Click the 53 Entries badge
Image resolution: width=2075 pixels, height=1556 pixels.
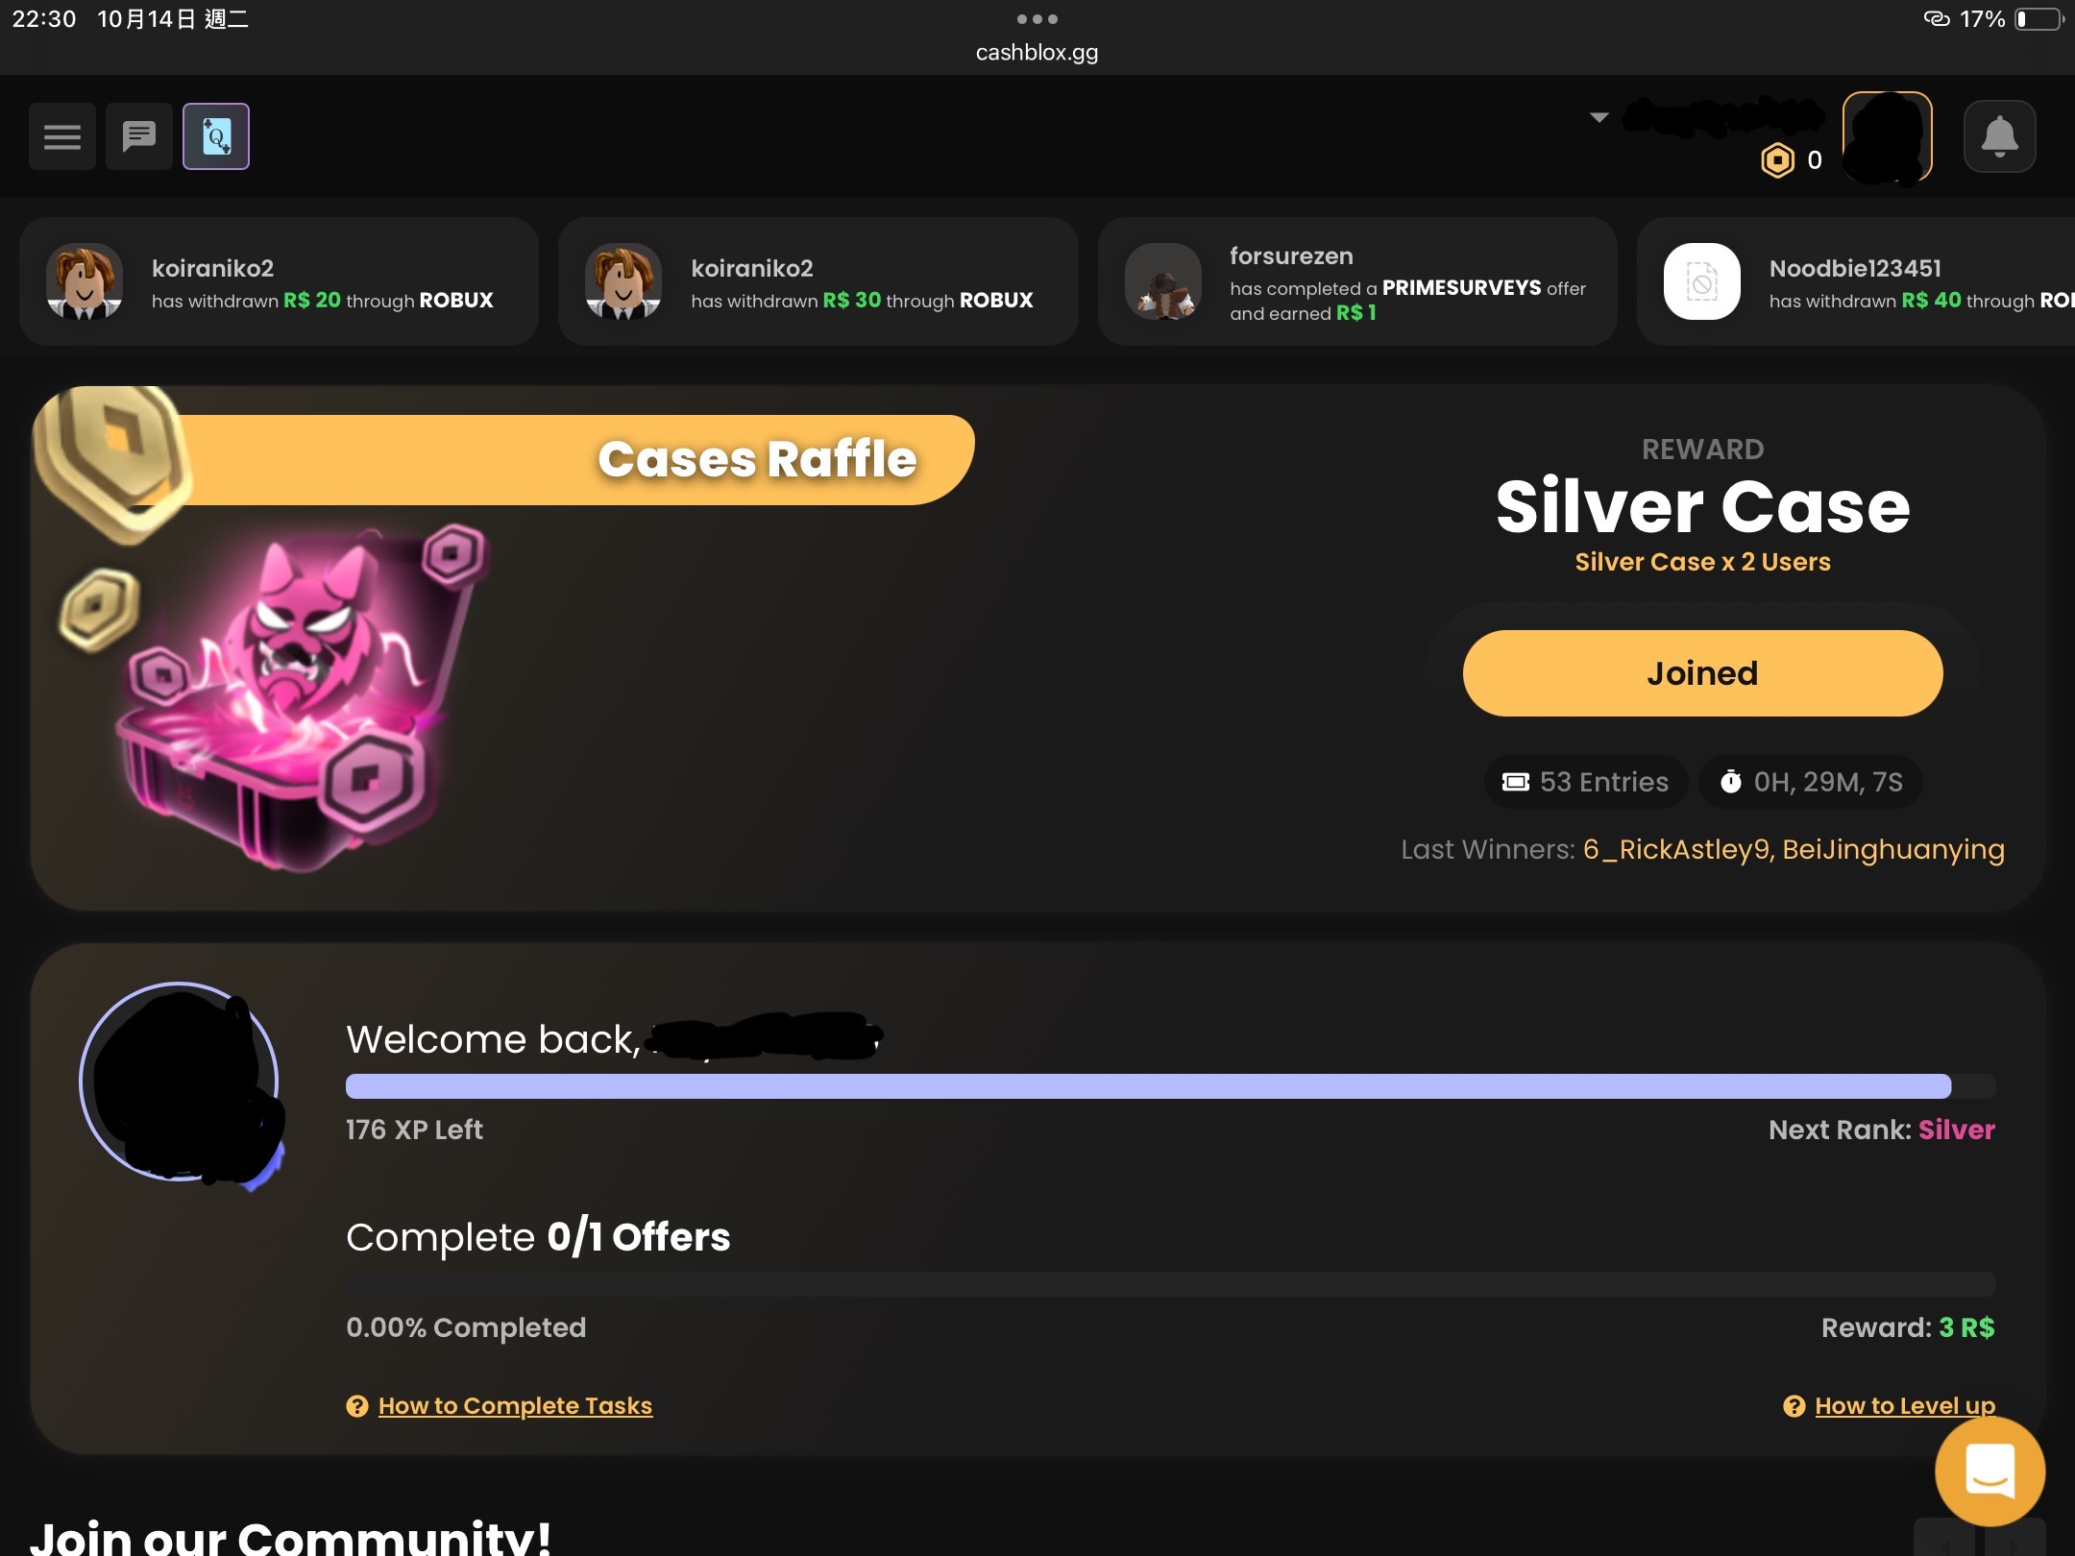(1586, 782)
